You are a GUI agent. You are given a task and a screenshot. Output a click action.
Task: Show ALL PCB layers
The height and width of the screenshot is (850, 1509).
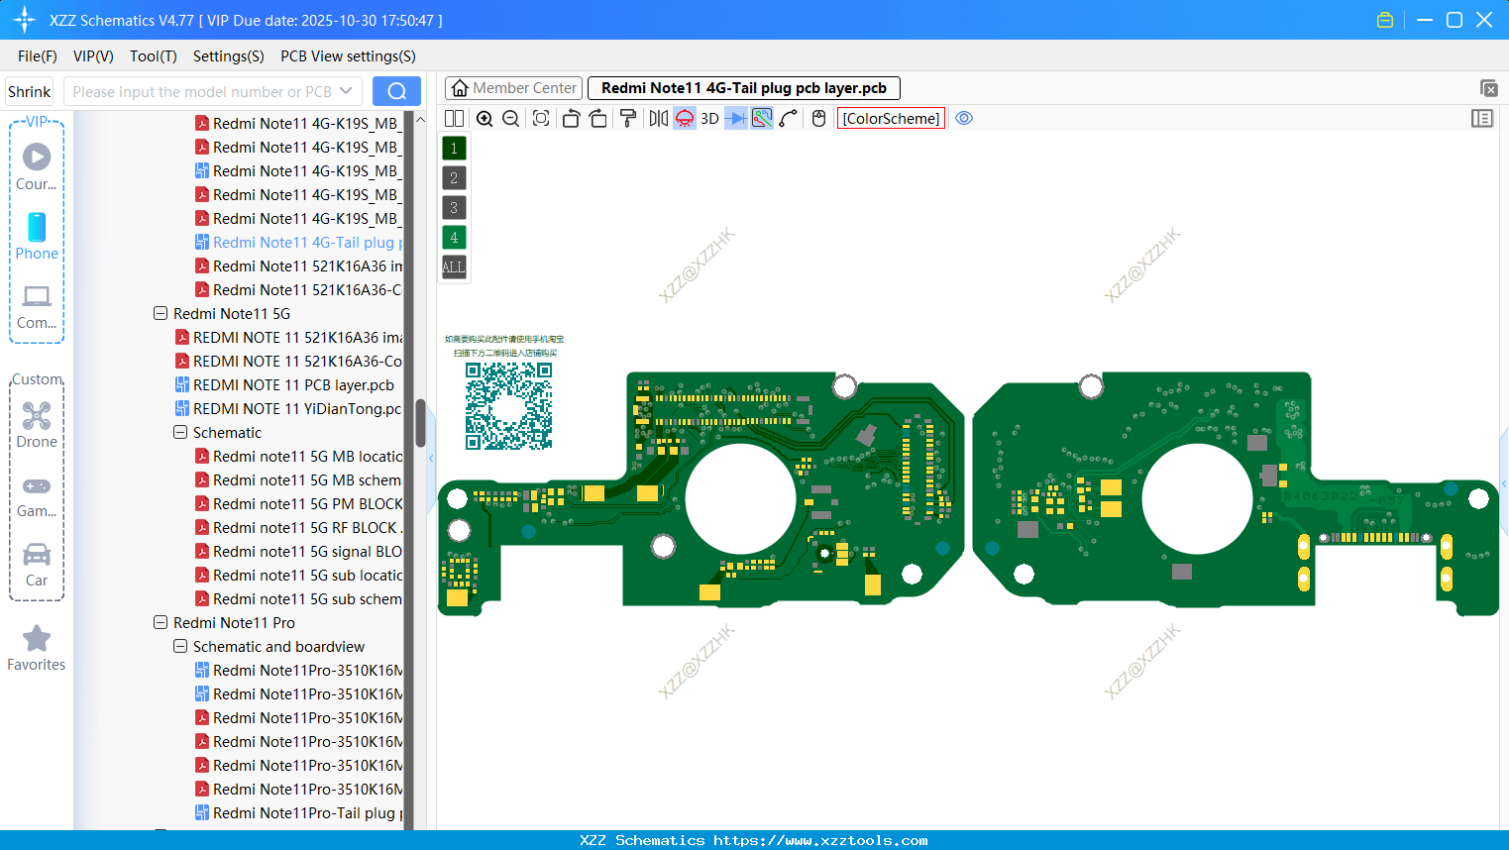453,266
